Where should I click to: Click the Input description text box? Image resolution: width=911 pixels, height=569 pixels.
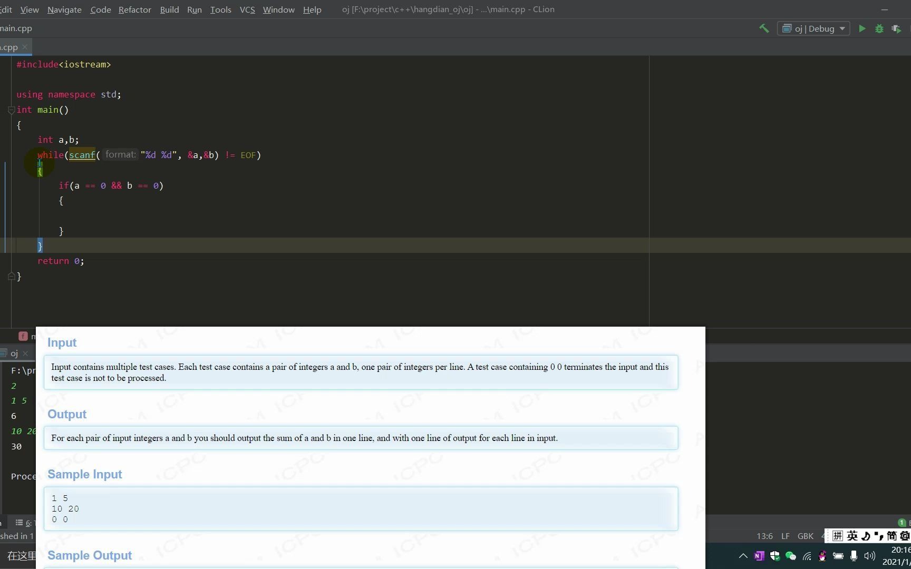[x=361, y=372]
